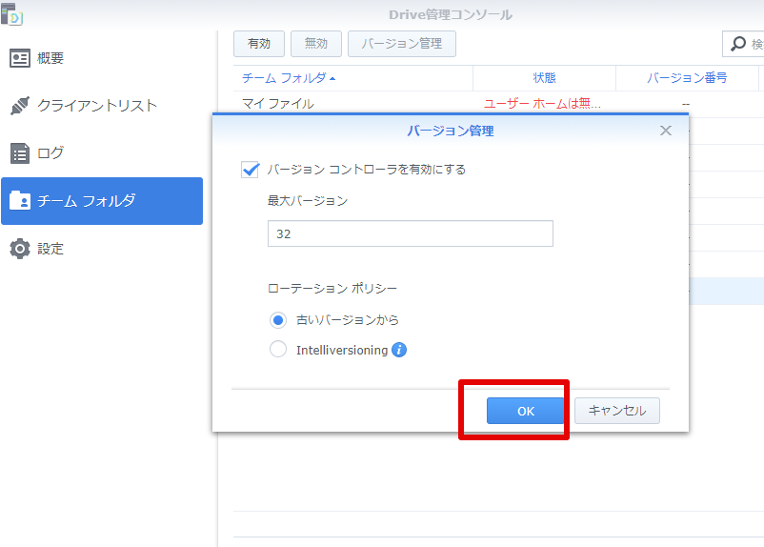Select 古いバージョンから radio option
This screenshot has height=547, width=764.
(x=278, y=320)
